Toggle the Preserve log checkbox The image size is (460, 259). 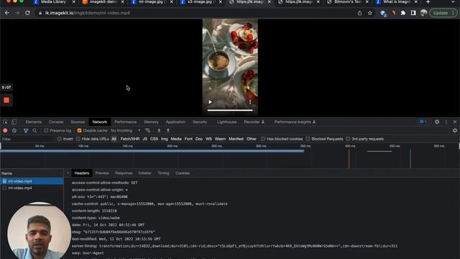coord(46,130)
